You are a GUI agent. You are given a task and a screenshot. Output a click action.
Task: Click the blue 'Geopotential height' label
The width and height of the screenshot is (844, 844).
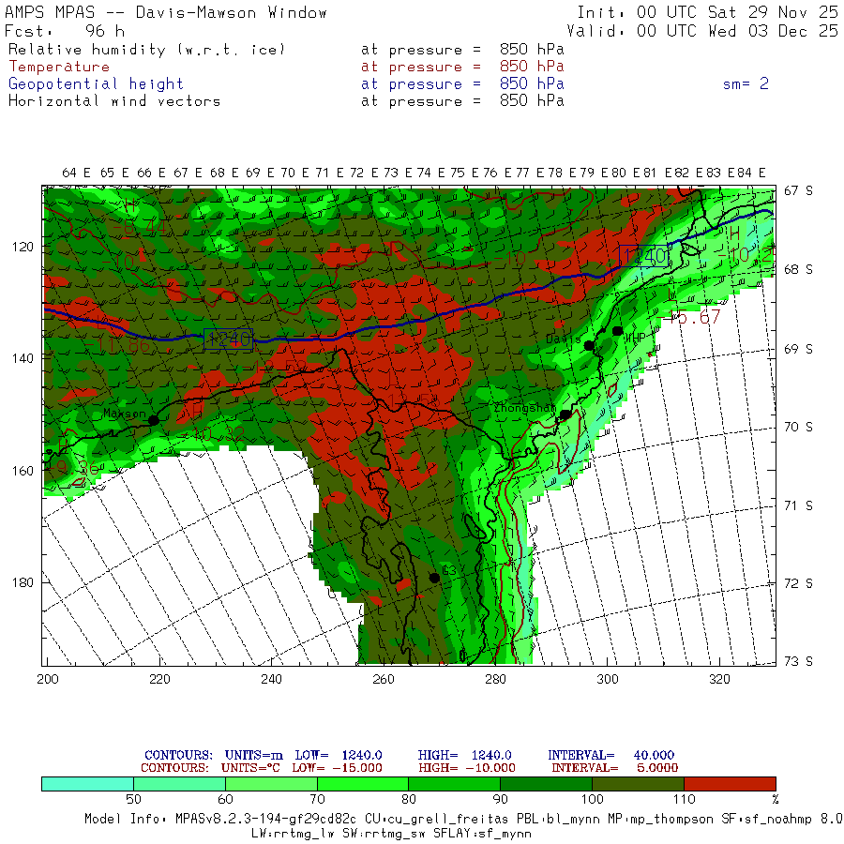[x=96, y=84]
